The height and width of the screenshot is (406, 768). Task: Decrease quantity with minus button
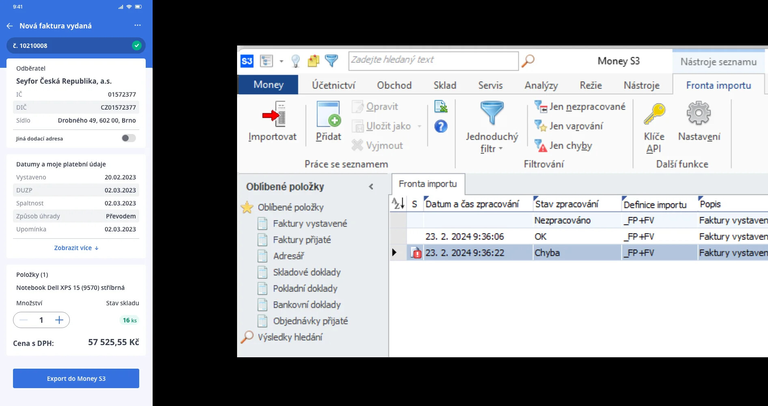24,320
